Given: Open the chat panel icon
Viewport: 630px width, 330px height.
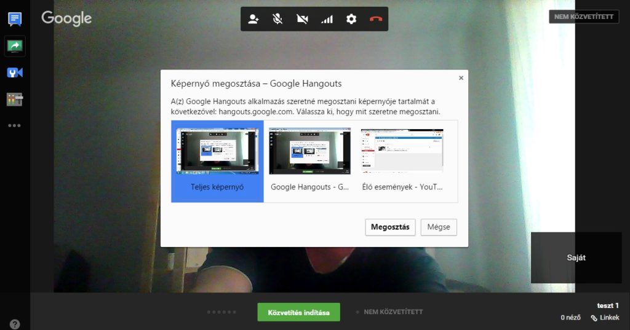Looking at the screenshot, I should pyautogui.click(x=15, y=19).
